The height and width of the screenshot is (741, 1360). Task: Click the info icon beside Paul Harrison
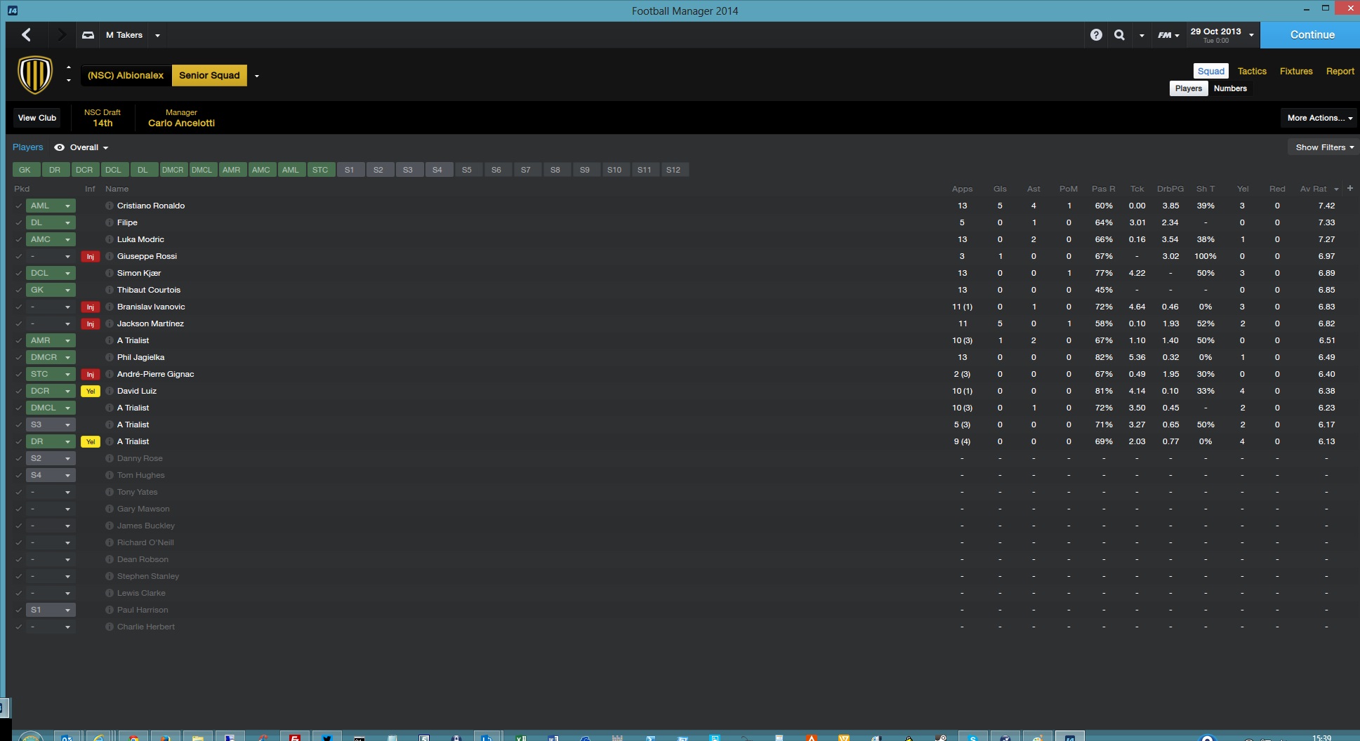click(x=110, y=610)
